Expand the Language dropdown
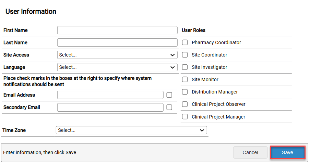This screenshot has width=310, height=162. point(117,67)
